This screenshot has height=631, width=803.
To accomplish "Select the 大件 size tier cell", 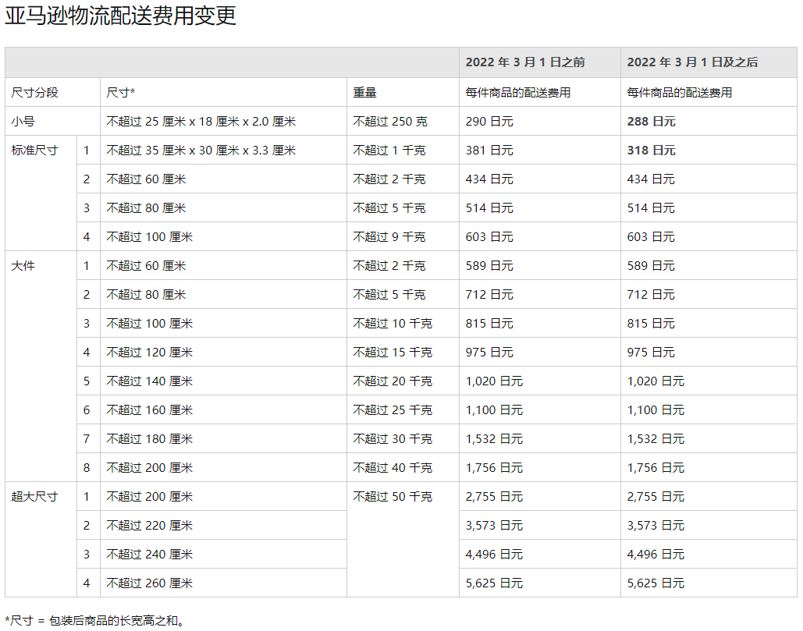I will pos(23,266).
